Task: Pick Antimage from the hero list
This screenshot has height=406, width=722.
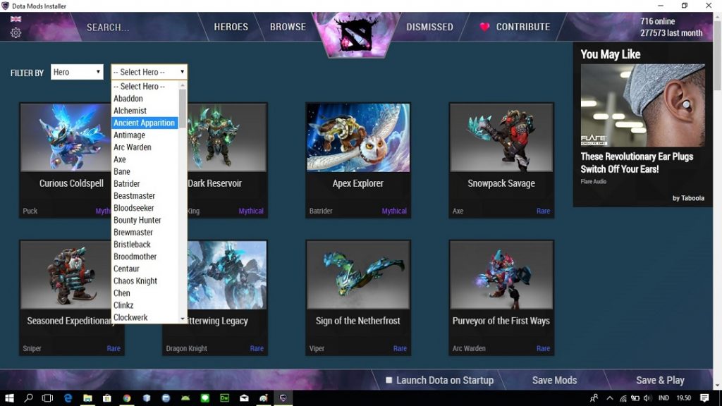Action: (145, 135)
